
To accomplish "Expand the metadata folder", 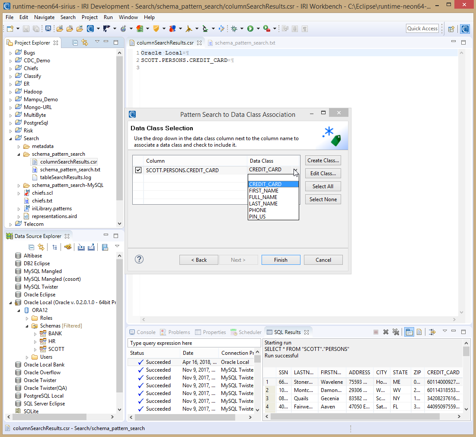I will coord(19,147).
